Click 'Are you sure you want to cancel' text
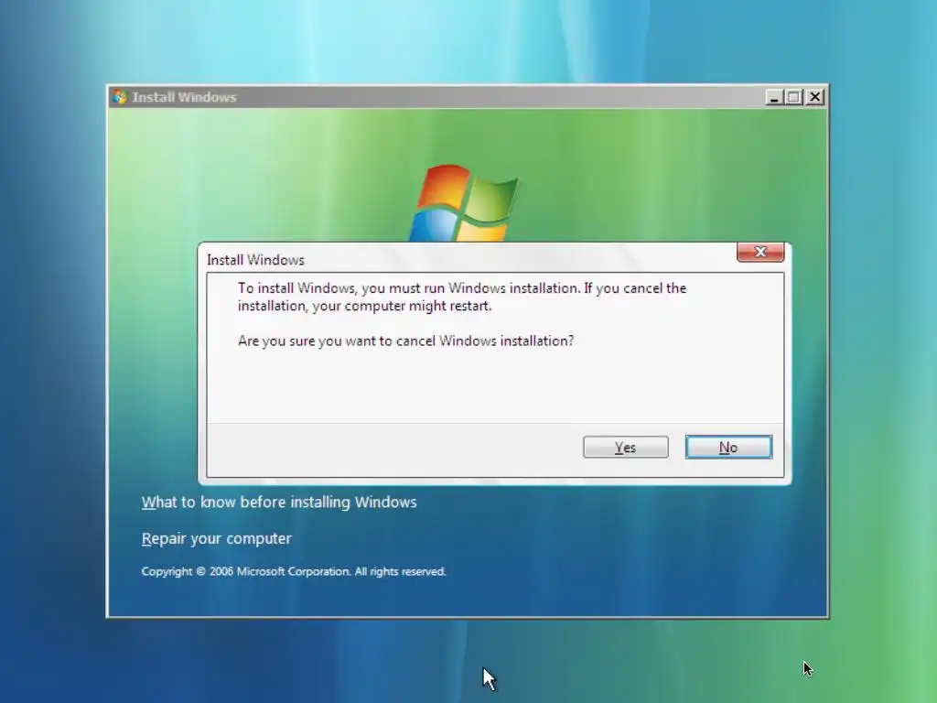The height and width of the screenshot is (703, 937). 405,341
